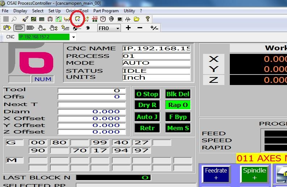287x187 pixels.
Task: Click the yellow question mark help icon
Action: [x=148, y=19]
